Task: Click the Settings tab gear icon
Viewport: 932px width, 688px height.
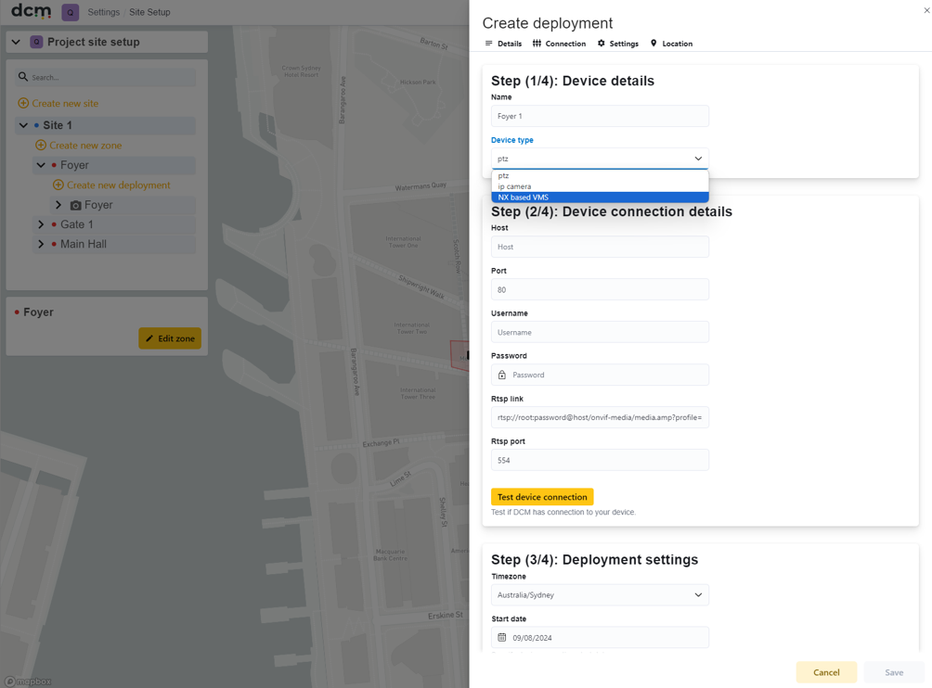Action: 601,44
